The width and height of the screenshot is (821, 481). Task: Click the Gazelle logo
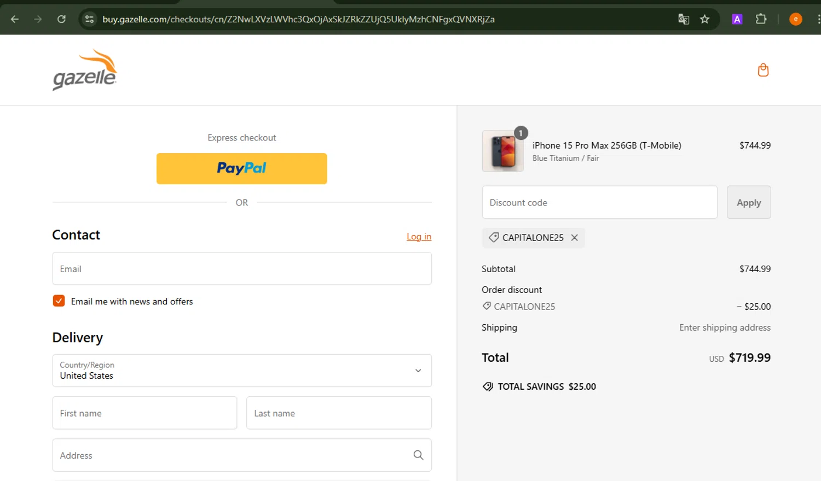(85, 70)
